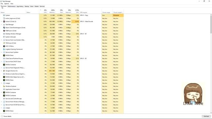Expand Service Host: DCOM Server Proc... group
The image size is (212, 119).
pyautogui.click(x=1, y=105)
